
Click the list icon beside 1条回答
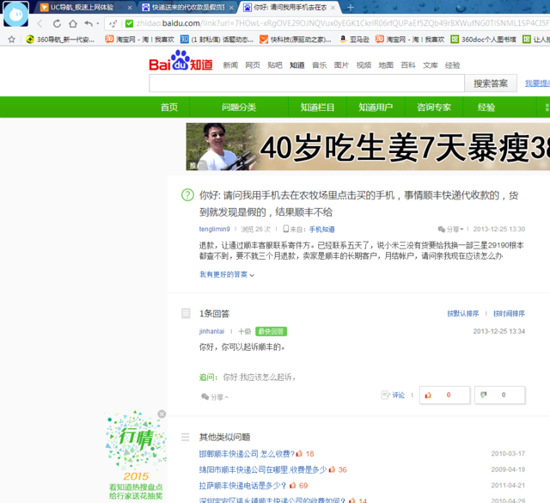186,314
